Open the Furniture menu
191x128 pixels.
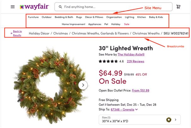[x=33, y=17]
